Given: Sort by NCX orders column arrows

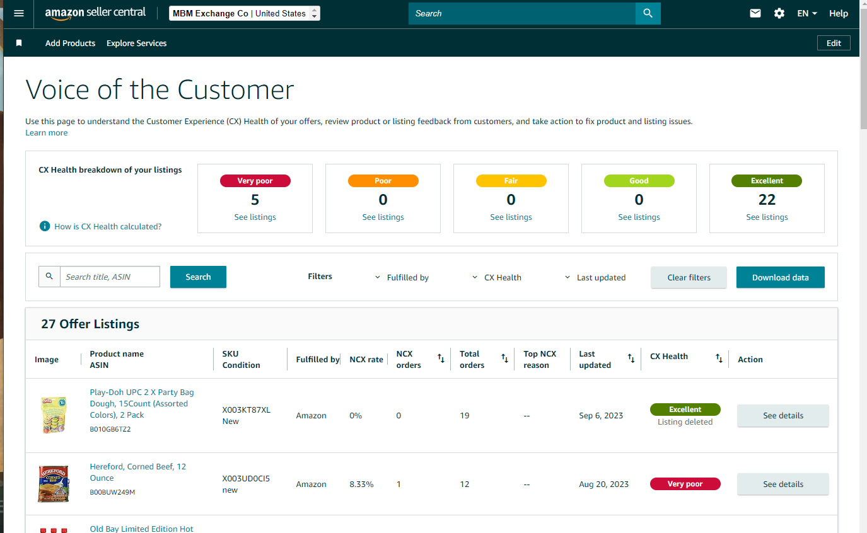Looking at the screenshot, I should [x=441, y=358].
